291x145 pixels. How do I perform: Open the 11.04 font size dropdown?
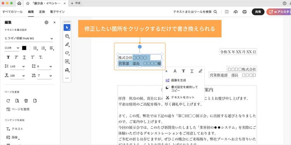click(12, 48)
